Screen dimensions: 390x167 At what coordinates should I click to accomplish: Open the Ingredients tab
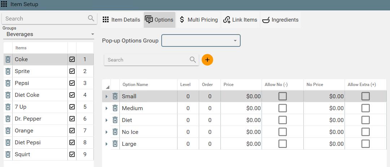click(x=281, y=20)
